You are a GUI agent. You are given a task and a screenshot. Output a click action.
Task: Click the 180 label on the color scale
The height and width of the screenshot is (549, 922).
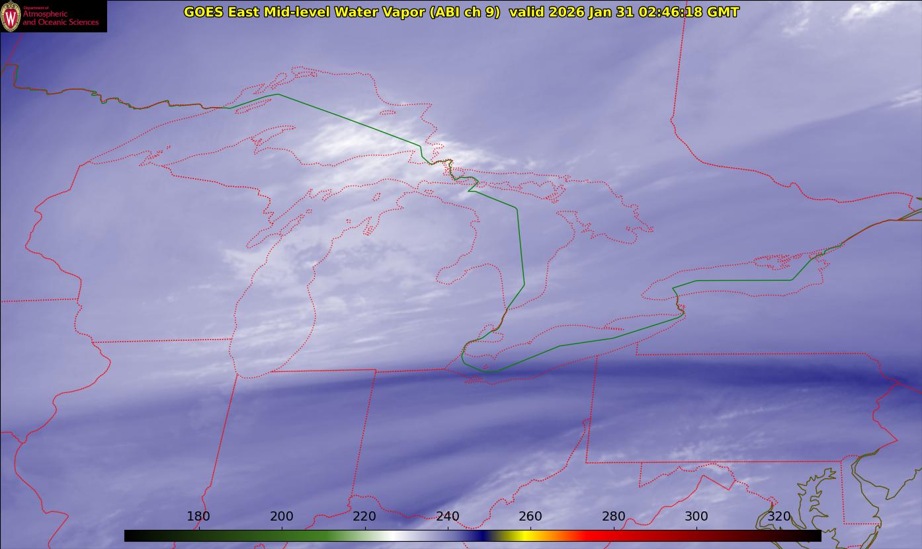198,517
